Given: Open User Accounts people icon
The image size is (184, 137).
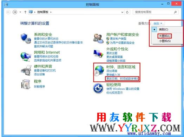Looking at the screenshot, I should point(98,39).
